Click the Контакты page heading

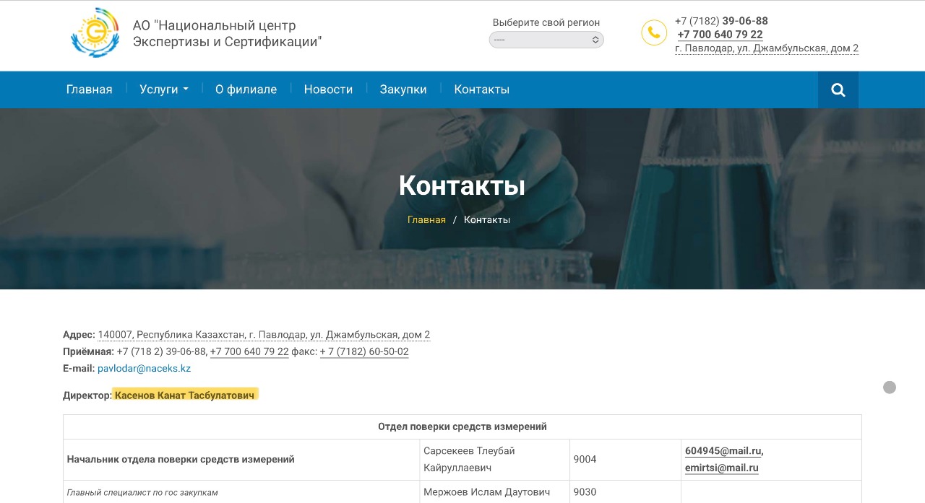click(x=462, y=185)
